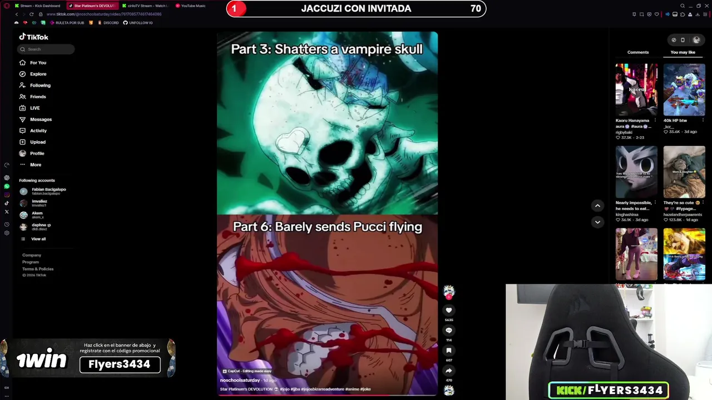This screenshot has height=400, width=712.
Task: Select the You may like tab
Action: (x=683, y=52)
